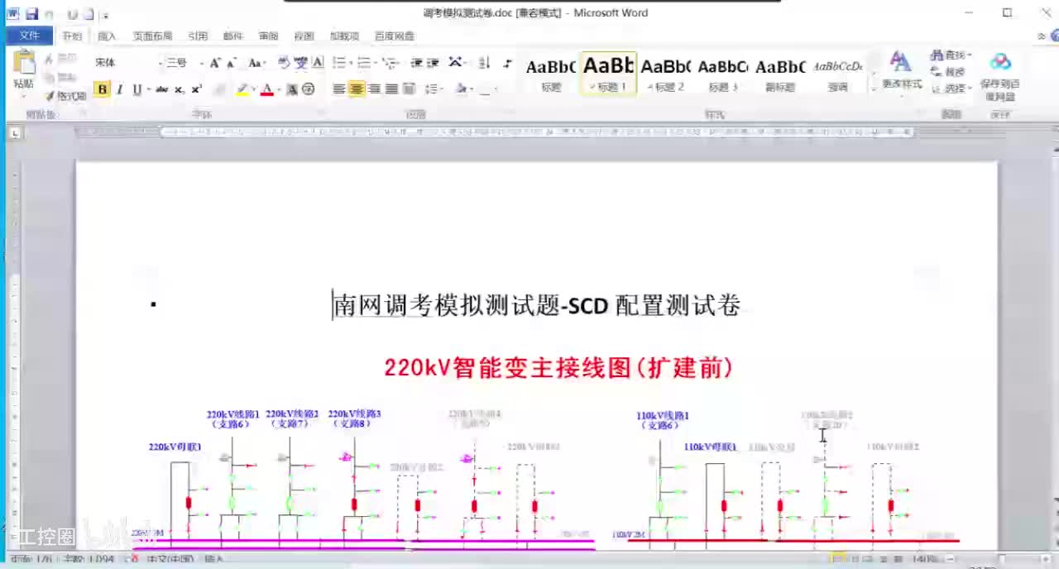Open the 百度网盘 ribbon tab
1059x569 pixels.
[395, 36]
